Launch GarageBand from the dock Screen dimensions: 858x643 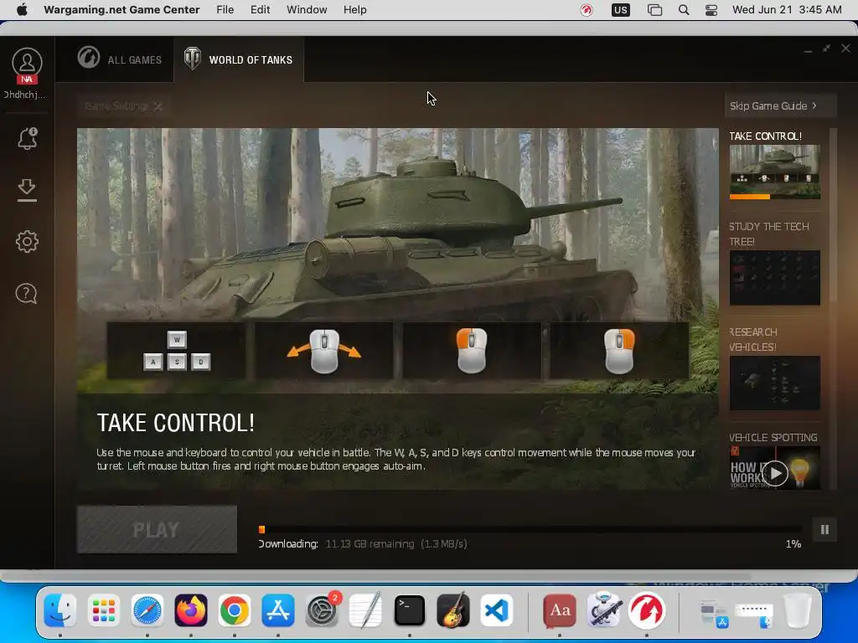pos(453,610)
